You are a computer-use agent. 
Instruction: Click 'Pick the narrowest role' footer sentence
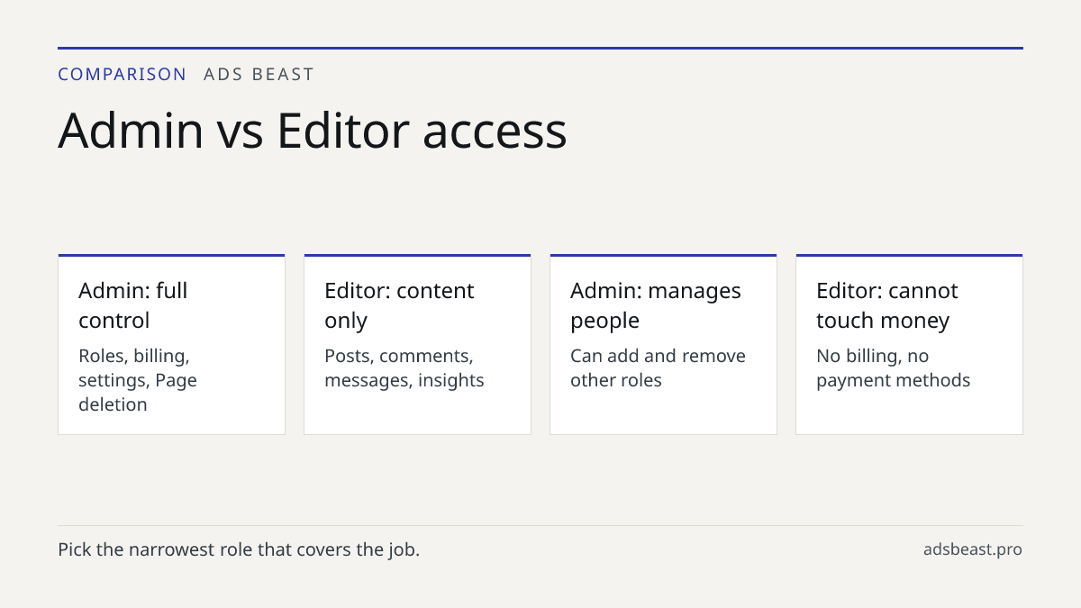(x=239, y=549)
